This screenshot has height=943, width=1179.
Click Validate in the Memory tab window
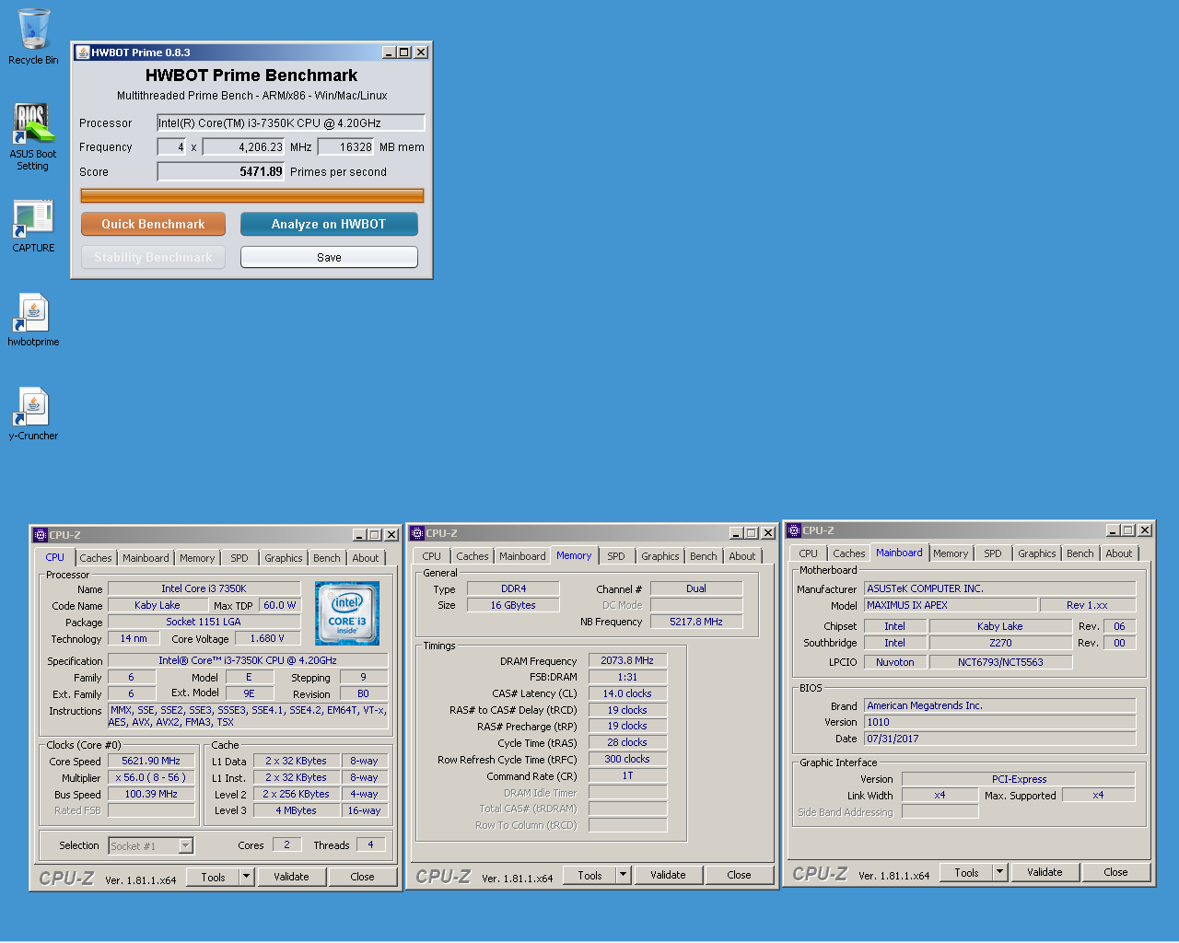coord(668,875)
